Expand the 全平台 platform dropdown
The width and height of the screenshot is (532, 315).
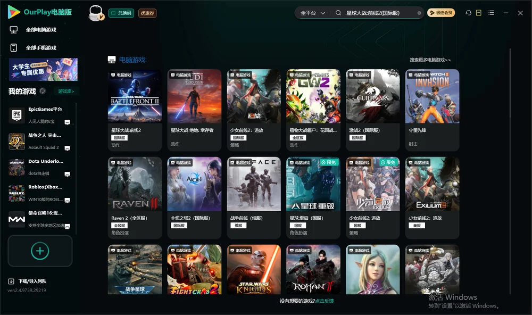pyautogui.click(x=312, y=13)
